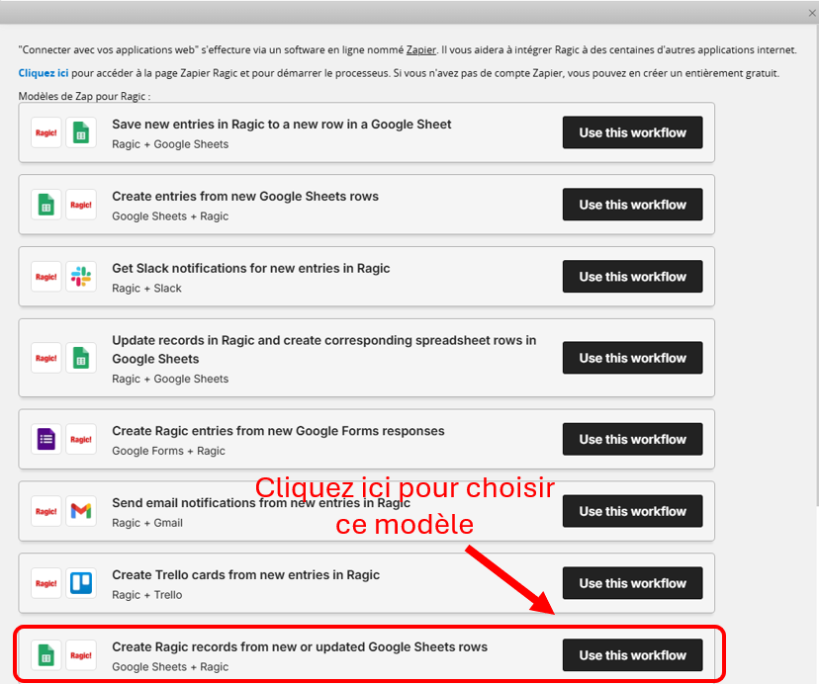Close the dialog with the X icon

point(812,13)
